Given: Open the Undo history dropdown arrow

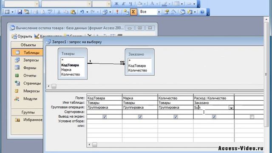Looking at the screenshot, I should 87,12.
